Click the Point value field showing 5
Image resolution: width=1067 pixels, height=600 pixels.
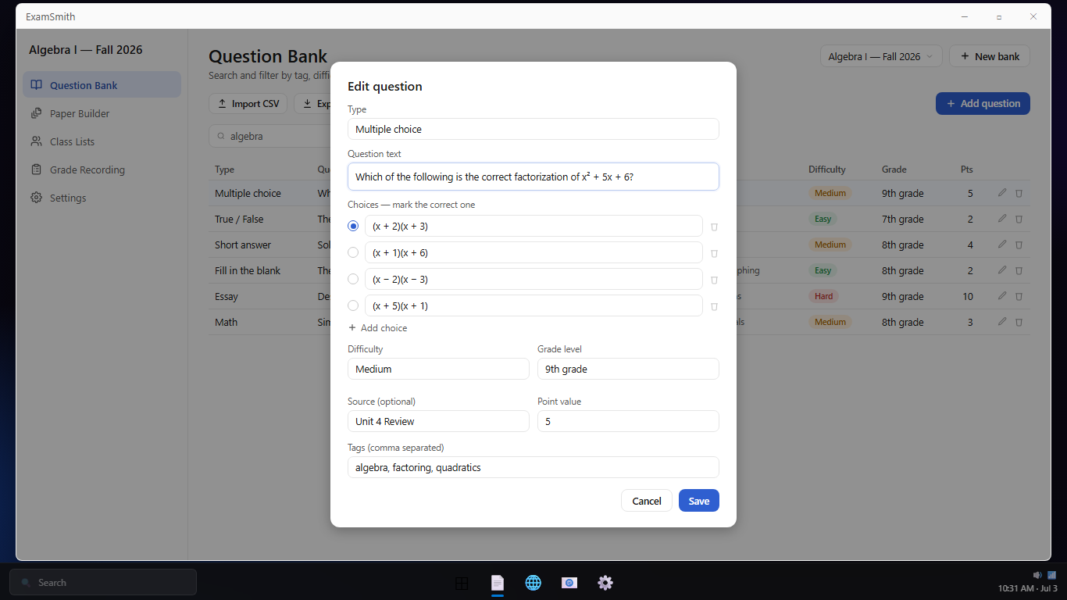[x=628, y=421]
